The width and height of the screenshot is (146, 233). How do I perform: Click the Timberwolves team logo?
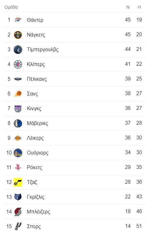point(18,50)
